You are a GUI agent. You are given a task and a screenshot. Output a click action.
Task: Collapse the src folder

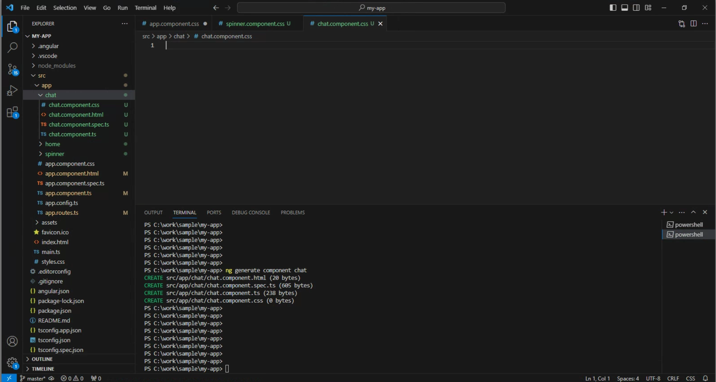tap(79, 76)
